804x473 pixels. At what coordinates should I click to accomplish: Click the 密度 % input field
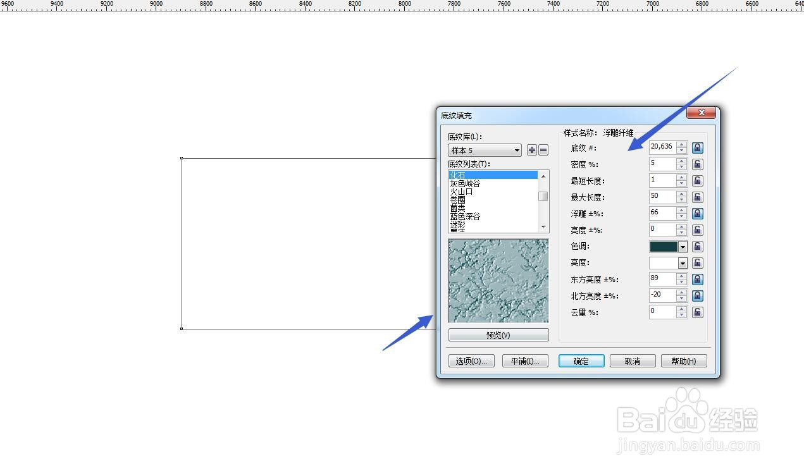(662, 164)
